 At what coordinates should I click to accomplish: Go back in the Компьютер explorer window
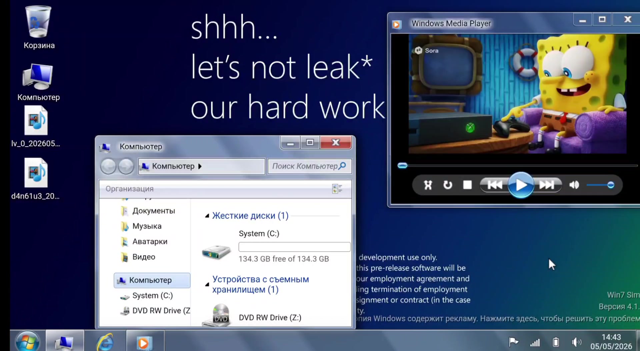point(108,166)
